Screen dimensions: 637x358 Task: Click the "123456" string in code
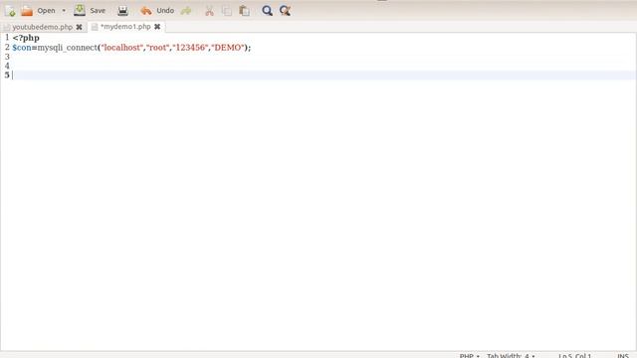tap(190, 48)
